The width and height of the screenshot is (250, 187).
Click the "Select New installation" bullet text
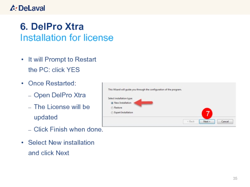point(61,142)
